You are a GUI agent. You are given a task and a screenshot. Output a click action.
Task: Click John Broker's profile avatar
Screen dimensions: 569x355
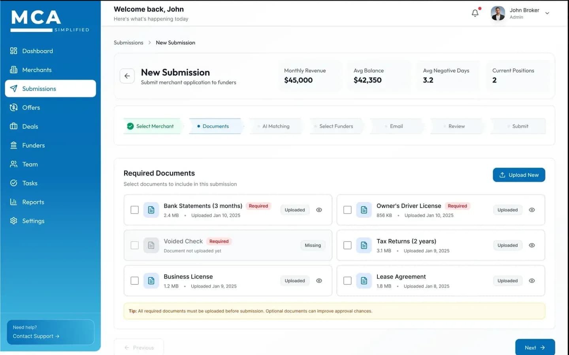[x=498, y=13]
